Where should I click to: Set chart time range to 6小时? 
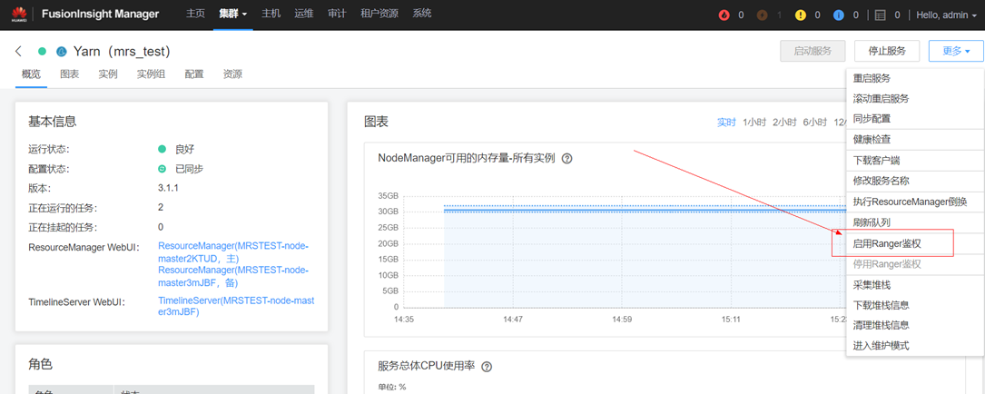pyautogui.click(x=814, y=123)
